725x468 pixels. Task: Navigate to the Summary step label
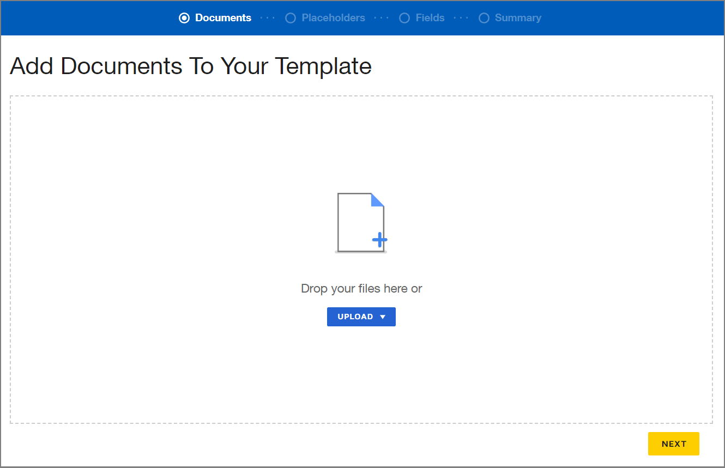(518, 17)
